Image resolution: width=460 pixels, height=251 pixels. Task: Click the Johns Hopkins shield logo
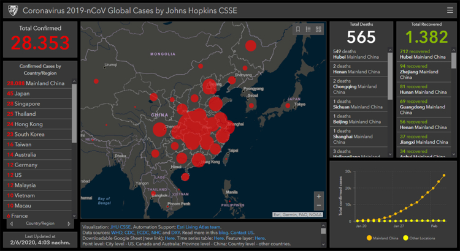coord(13,10)
